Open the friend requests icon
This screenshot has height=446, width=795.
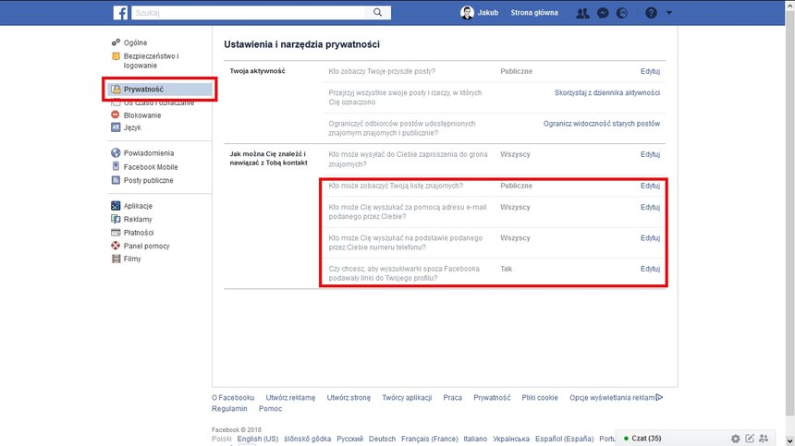582,13
